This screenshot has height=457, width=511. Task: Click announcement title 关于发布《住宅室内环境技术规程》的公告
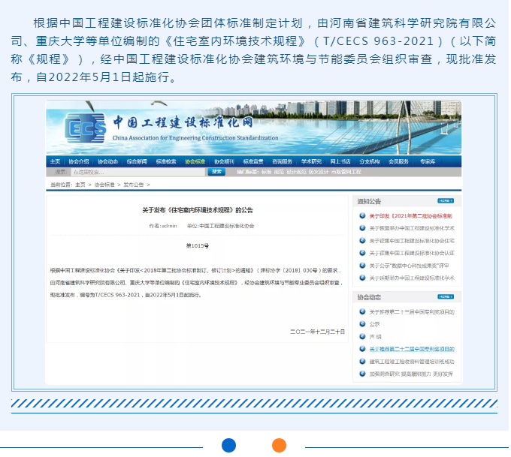point(198,210)
